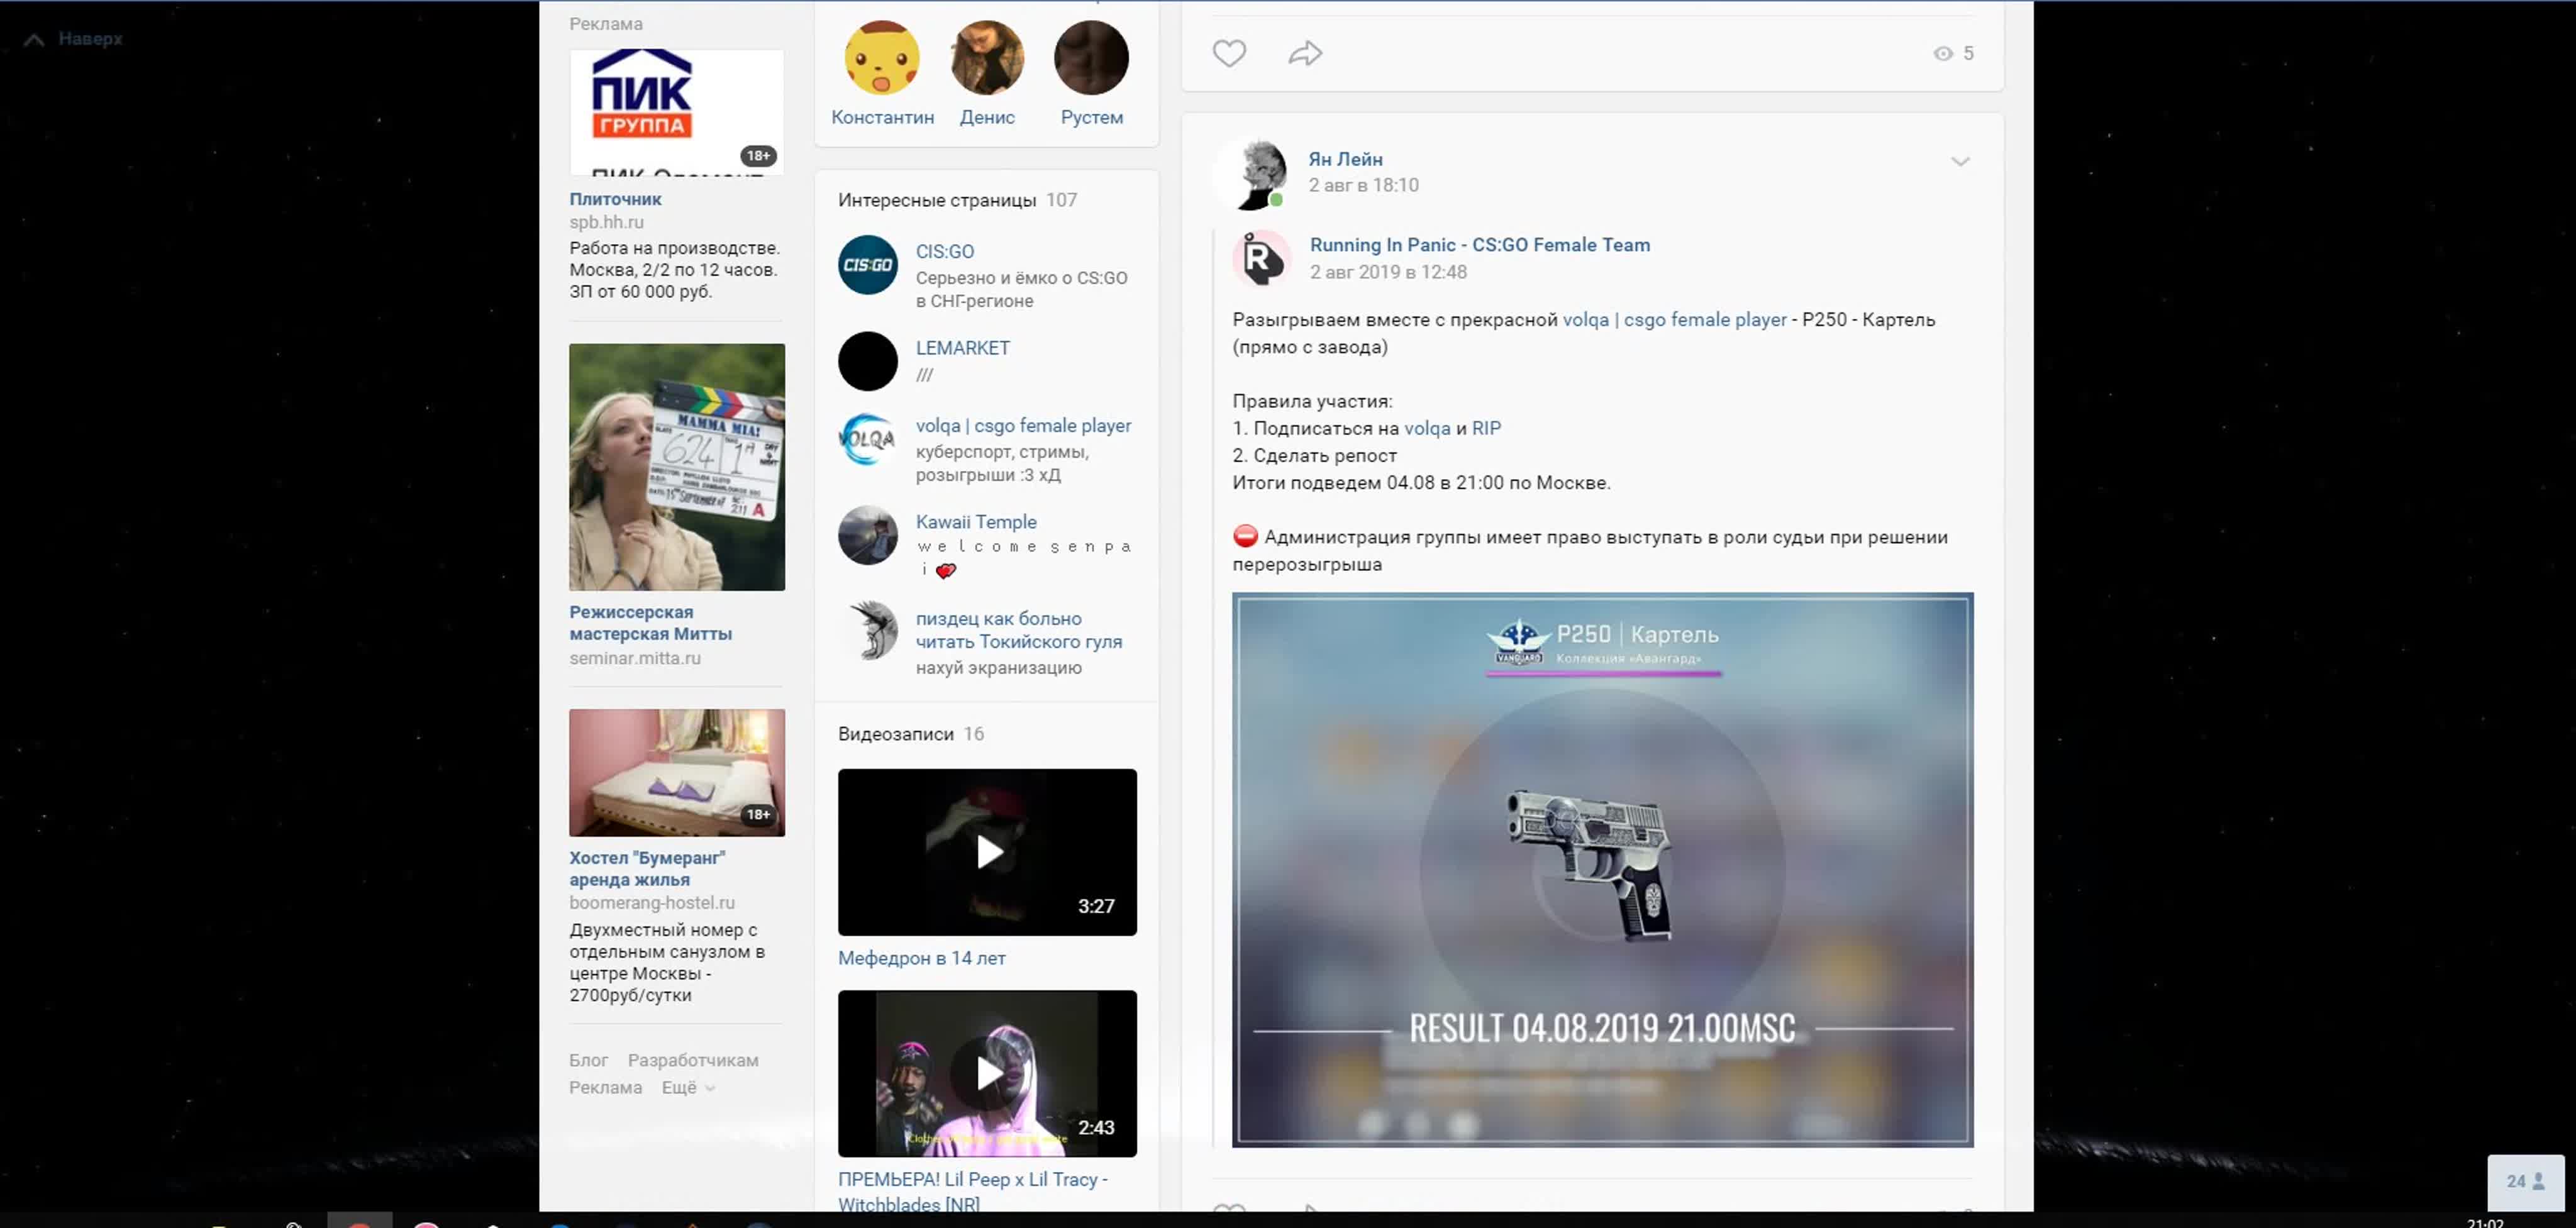2576x1228 pixels.
Task: Share the post using the arrow icon
Action: pos(1305,53)
